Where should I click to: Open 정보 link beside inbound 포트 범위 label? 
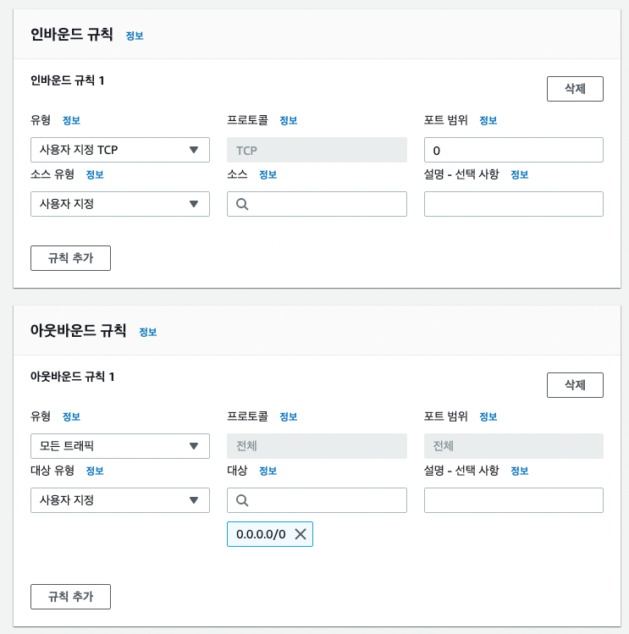[488, 120]
